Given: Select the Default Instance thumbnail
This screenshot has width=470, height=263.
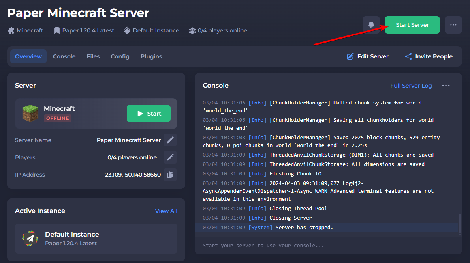Looking at the screenshot, I should [30, 239].
